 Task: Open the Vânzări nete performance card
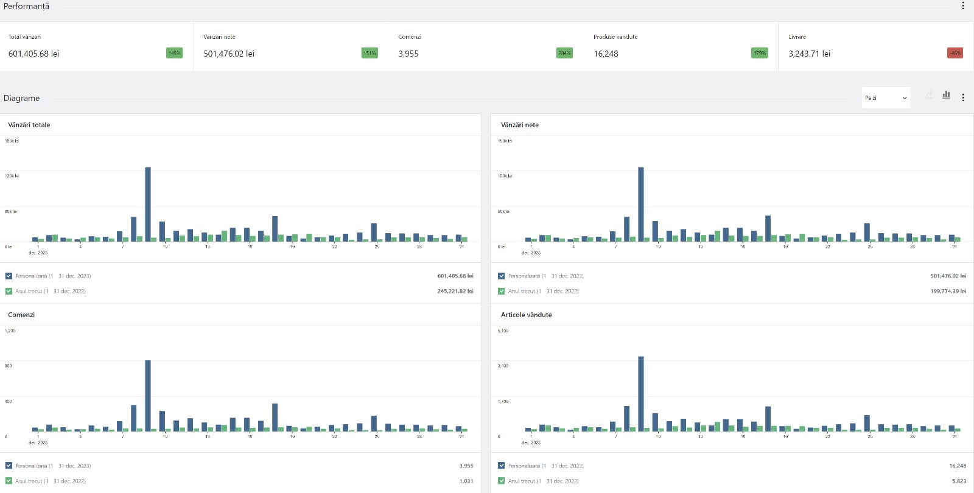[x=290, y=47]
